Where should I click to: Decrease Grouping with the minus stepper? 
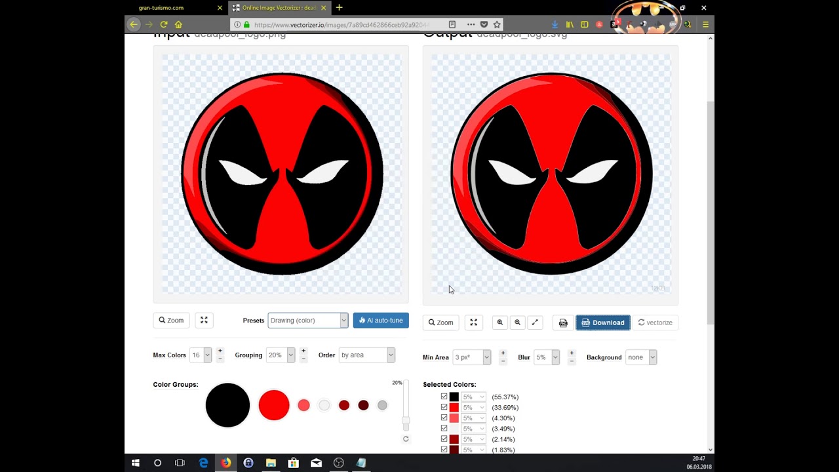(303, 359)
